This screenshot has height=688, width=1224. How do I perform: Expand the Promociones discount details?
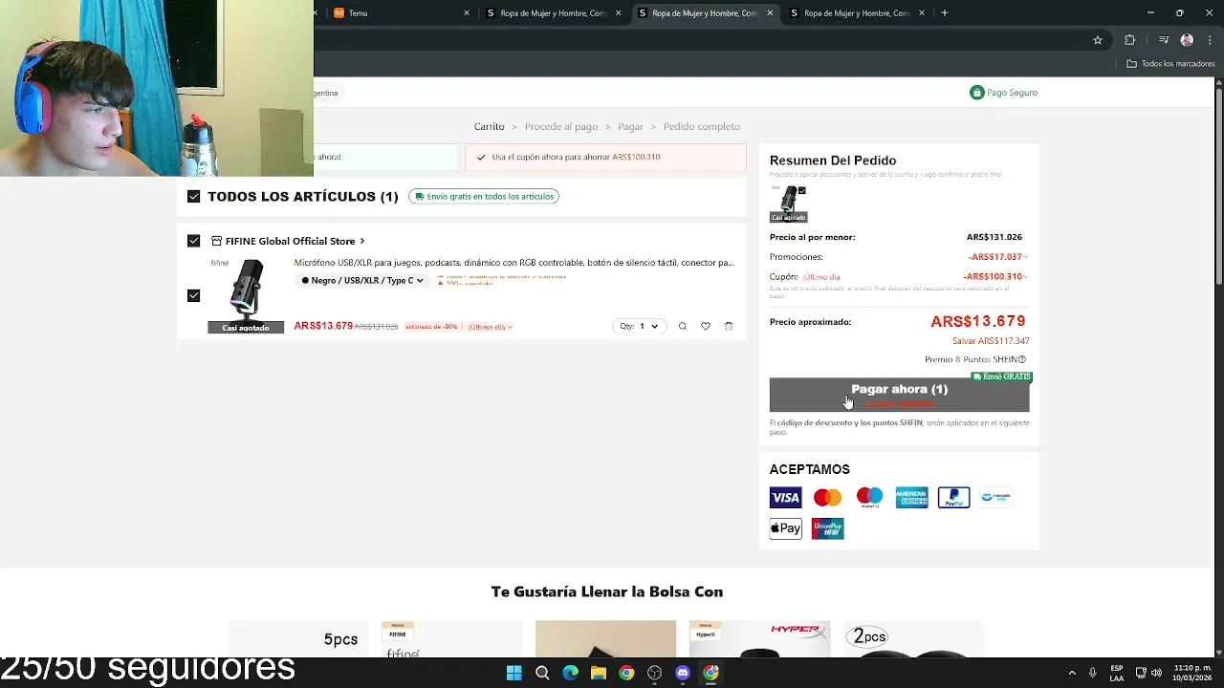tap(1026, 257)
